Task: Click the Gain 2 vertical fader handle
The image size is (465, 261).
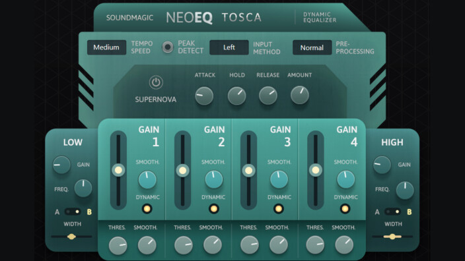Action: [183, 171]
